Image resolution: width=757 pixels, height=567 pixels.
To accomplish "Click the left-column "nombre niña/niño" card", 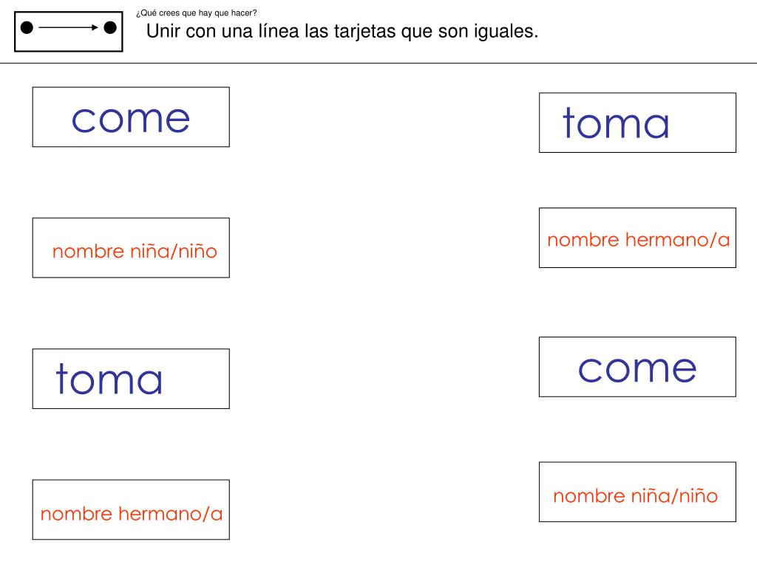I will pyautogui.click(x=131, y=248).
